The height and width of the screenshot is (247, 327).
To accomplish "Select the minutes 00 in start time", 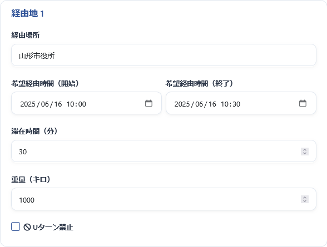I will 82,104.
